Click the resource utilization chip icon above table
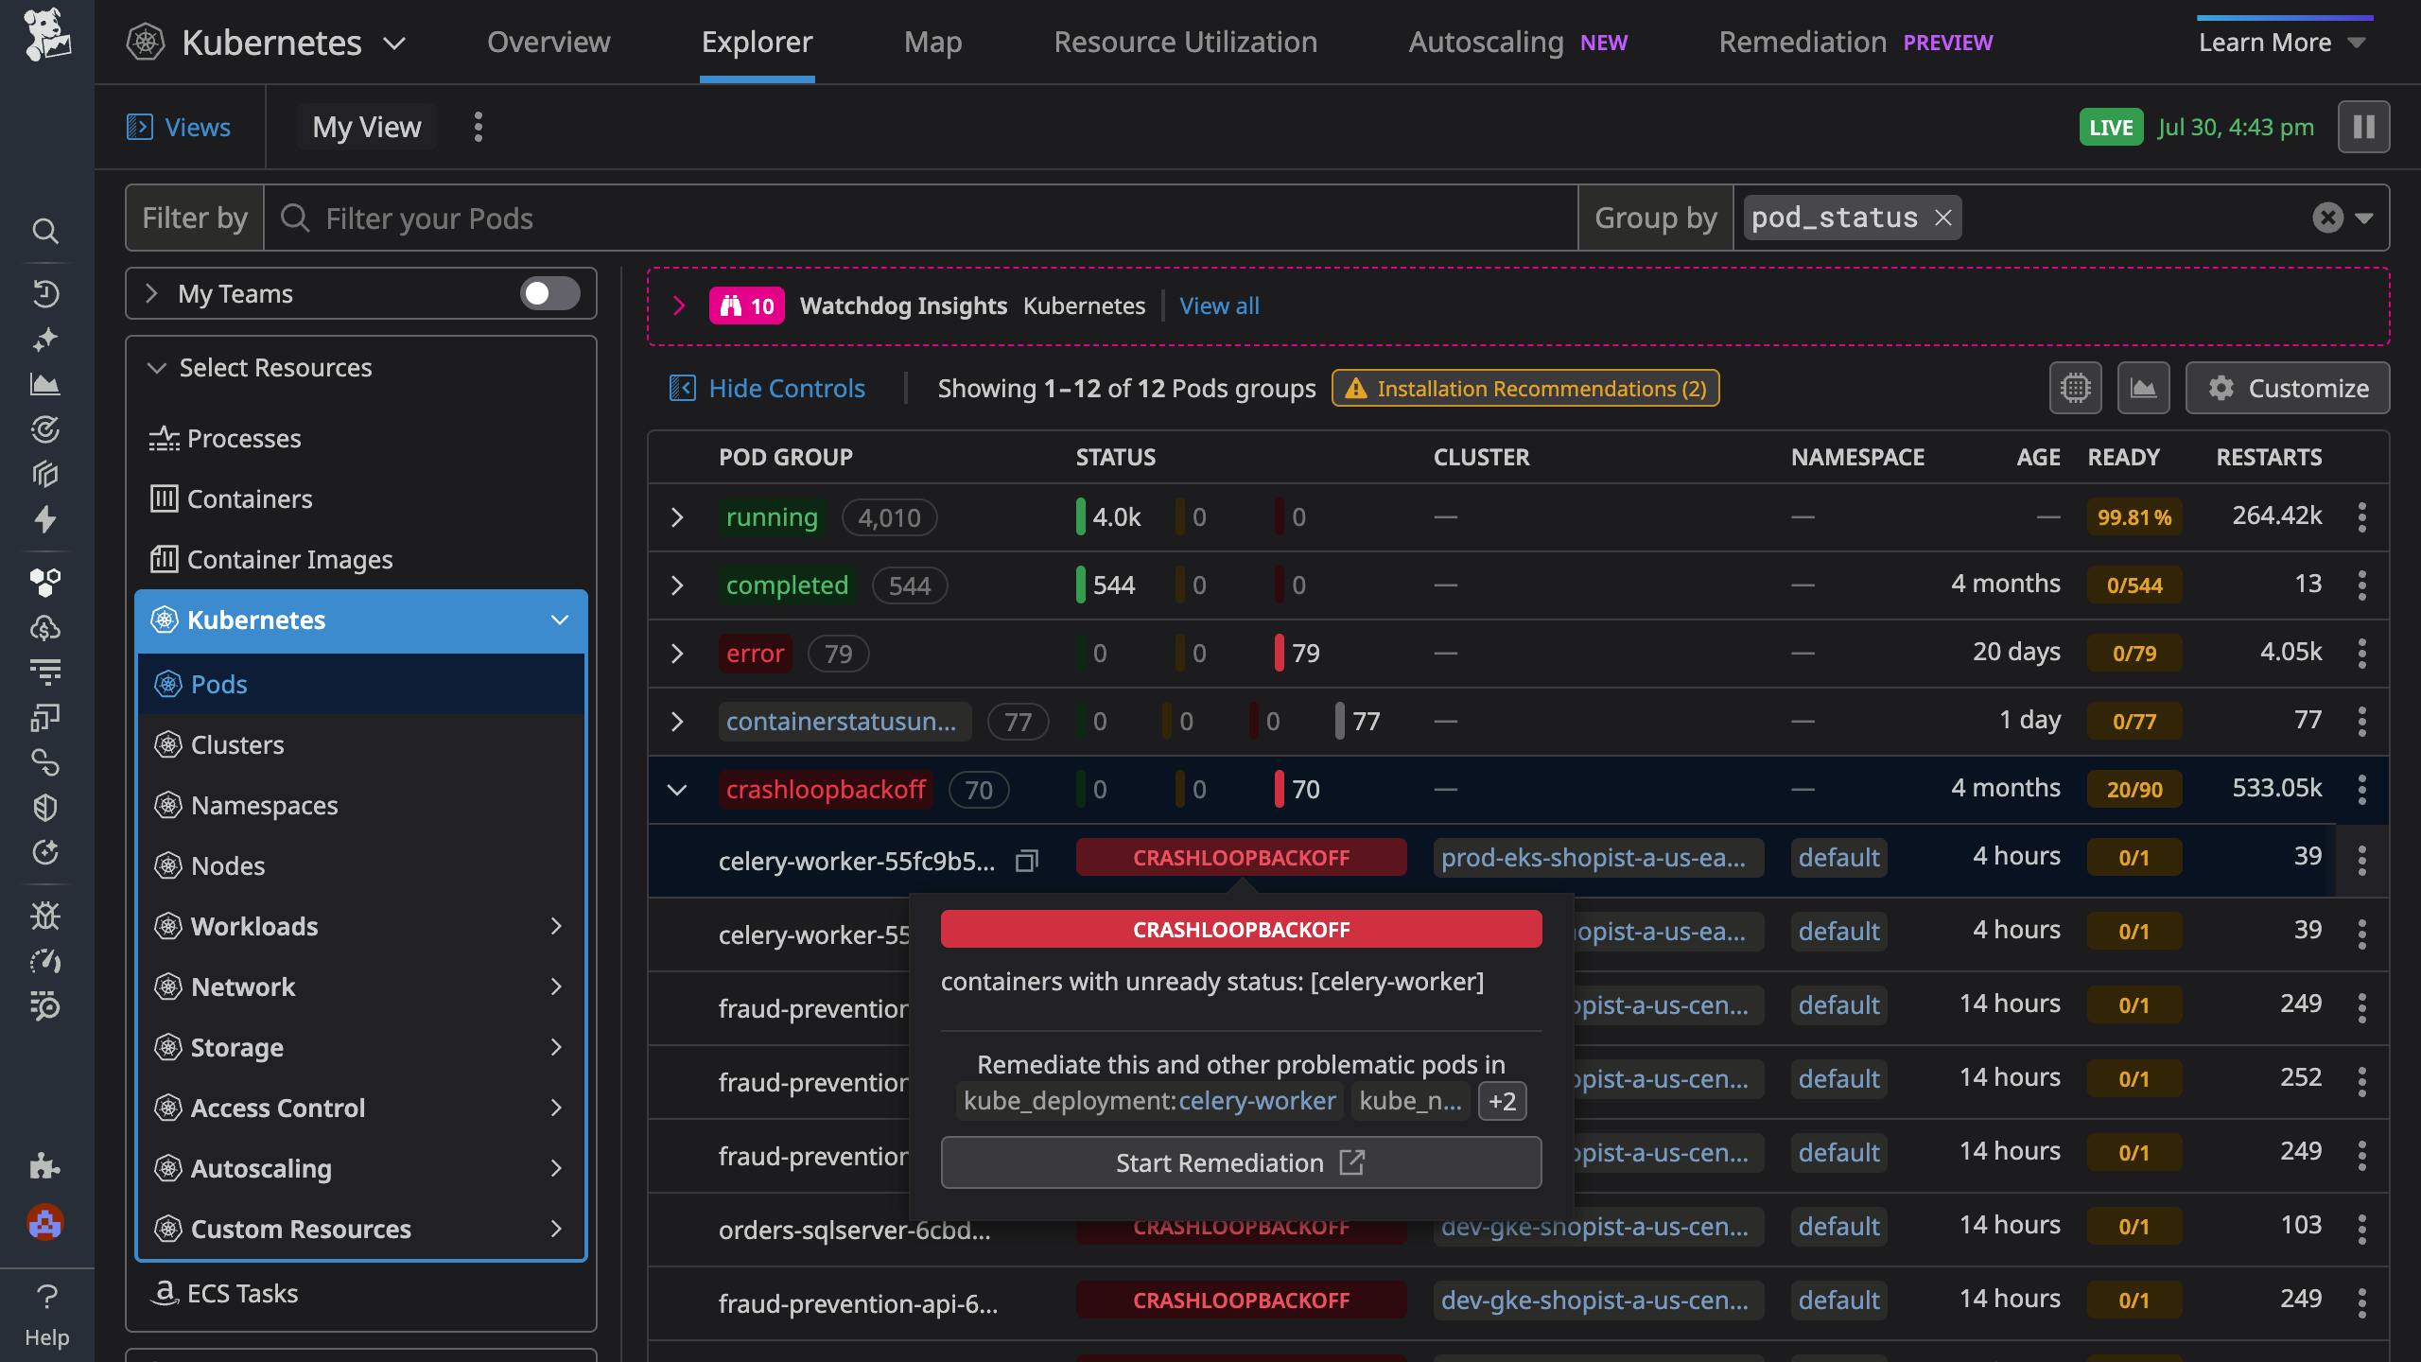Image resolution: width=2421 pixels, height=1362 pixels. click(x=2075, y=388)
